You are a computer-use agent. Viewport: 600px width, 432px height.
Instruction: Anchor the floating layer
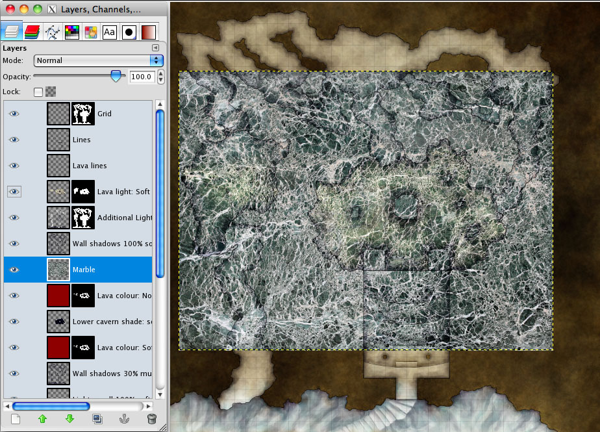pos(124,419)
